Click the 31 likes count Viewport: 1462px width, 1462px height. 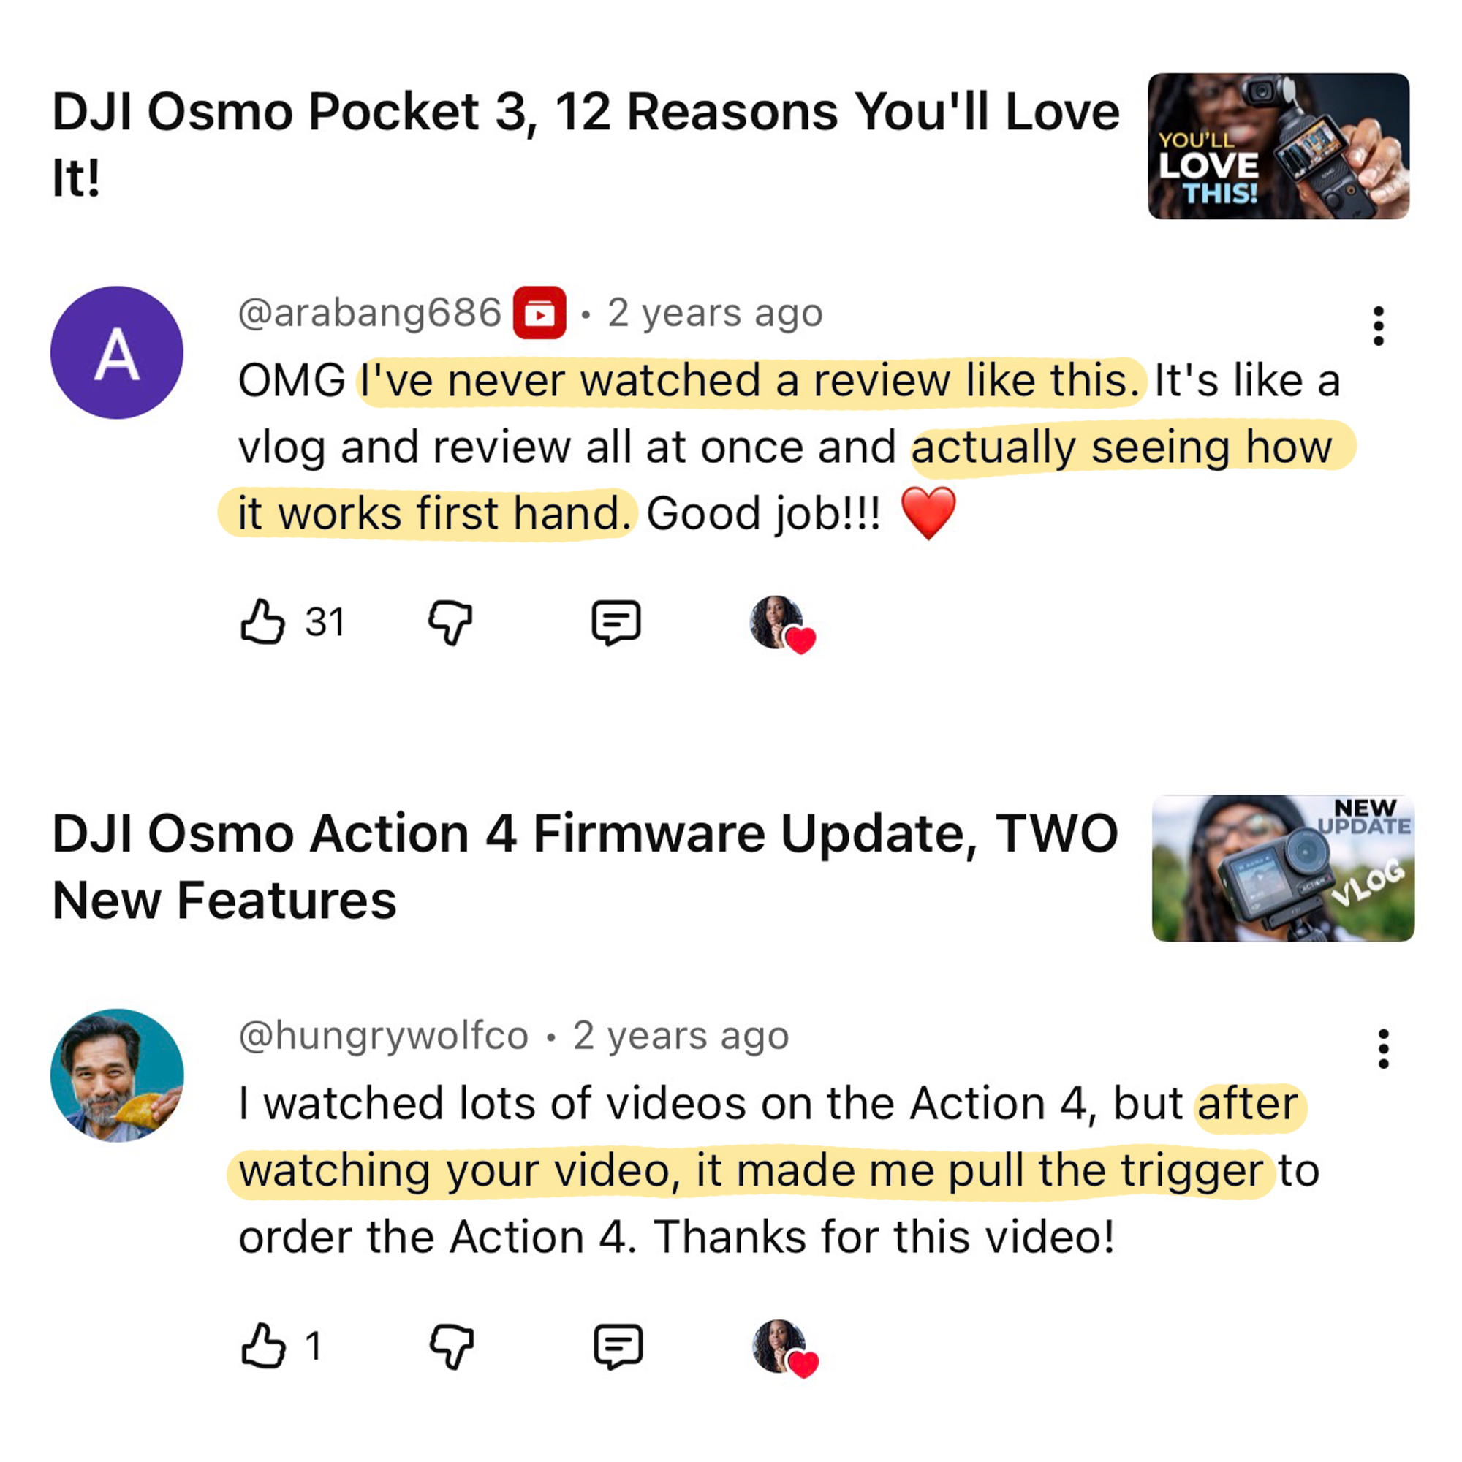point(325,622)
